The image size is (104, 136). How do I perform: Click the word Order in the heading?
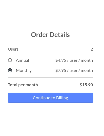click(x=40, y=35)
